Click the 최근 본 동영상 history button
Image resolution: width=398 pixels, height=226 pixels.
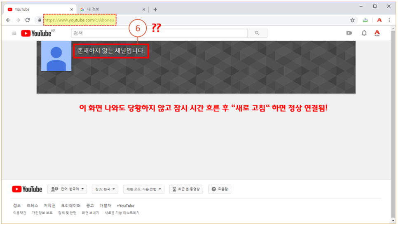click(x=186, y=189)
